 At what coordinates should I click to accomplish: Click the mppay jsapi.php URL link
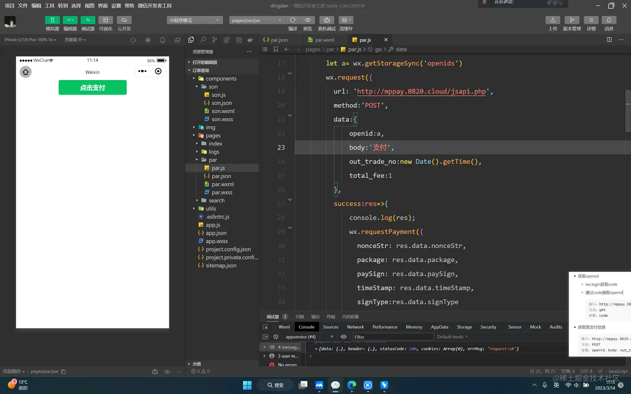coord(421,91)
